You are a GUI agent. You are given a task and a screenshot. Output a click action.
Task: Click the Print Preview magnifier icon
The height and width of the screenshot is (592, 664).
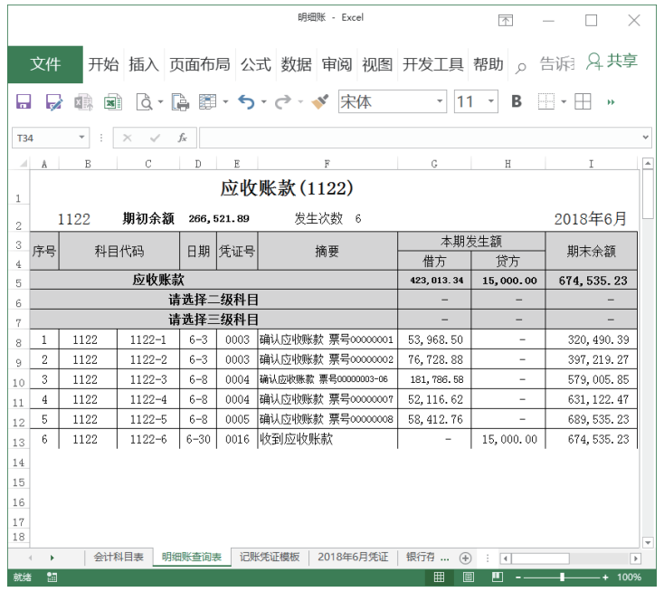click(x=145, y=102)
